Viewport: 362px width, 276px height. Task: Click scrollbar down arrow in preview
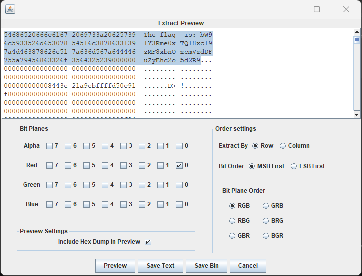click(x=357, y=114)
